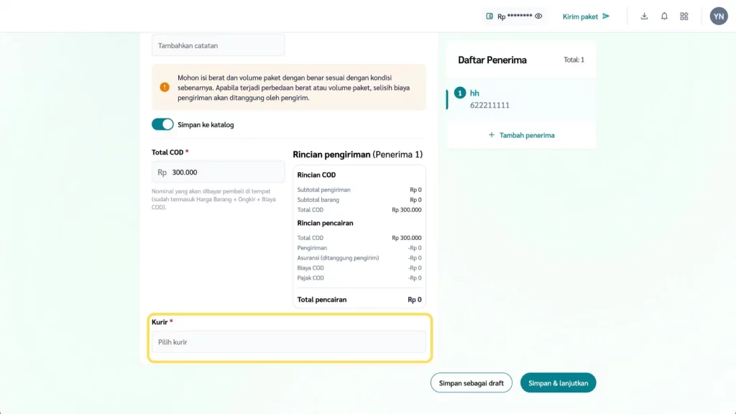
Task: Toggle the Simpan ke katalog switch
Action: click(x=162, y=124)
